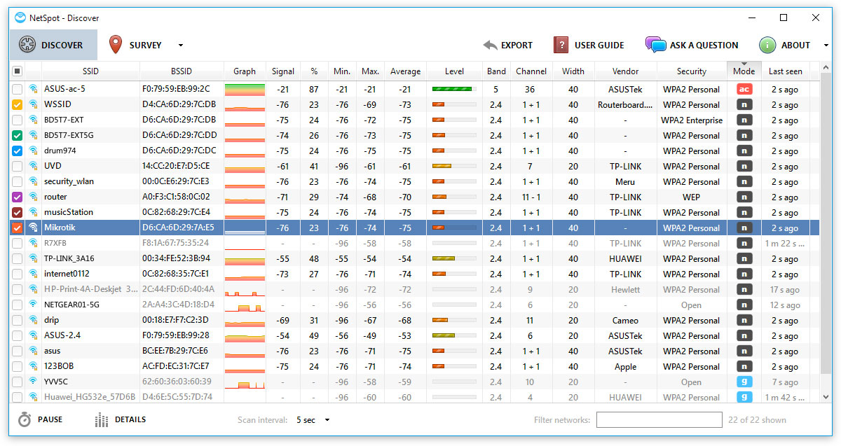Open the User Guide book icon

[560, 45]
